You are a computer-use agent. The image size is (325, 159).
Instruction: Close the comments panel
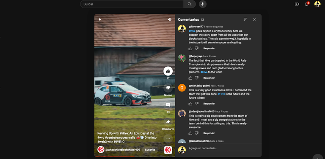tap(255, 19)
